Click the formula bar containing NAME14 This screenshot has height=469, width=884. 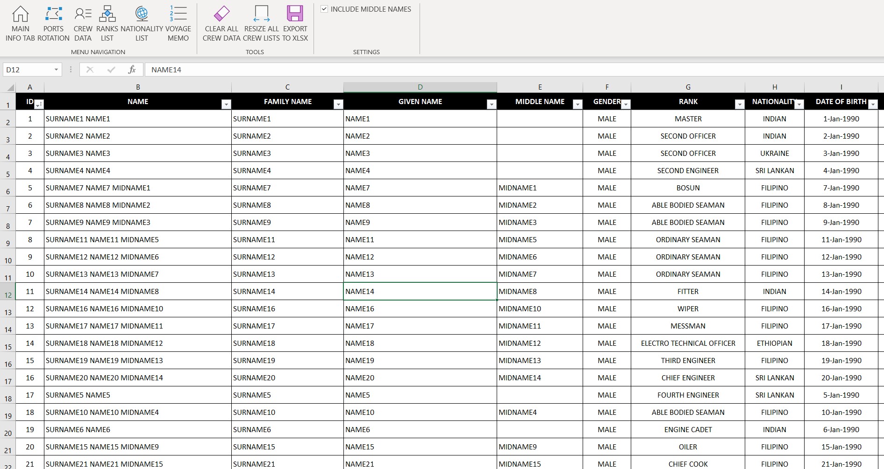pyautogui.click(x=514, y=70)
